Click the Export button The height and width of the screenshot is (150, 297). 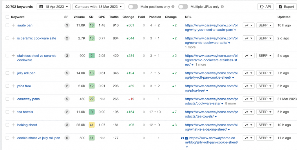(286, 7)
